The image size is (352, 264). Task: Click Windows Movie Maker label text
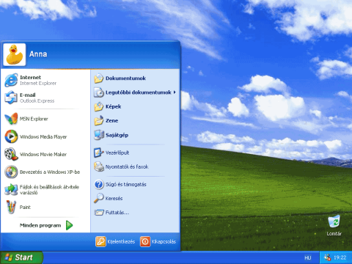click(43, 154)
